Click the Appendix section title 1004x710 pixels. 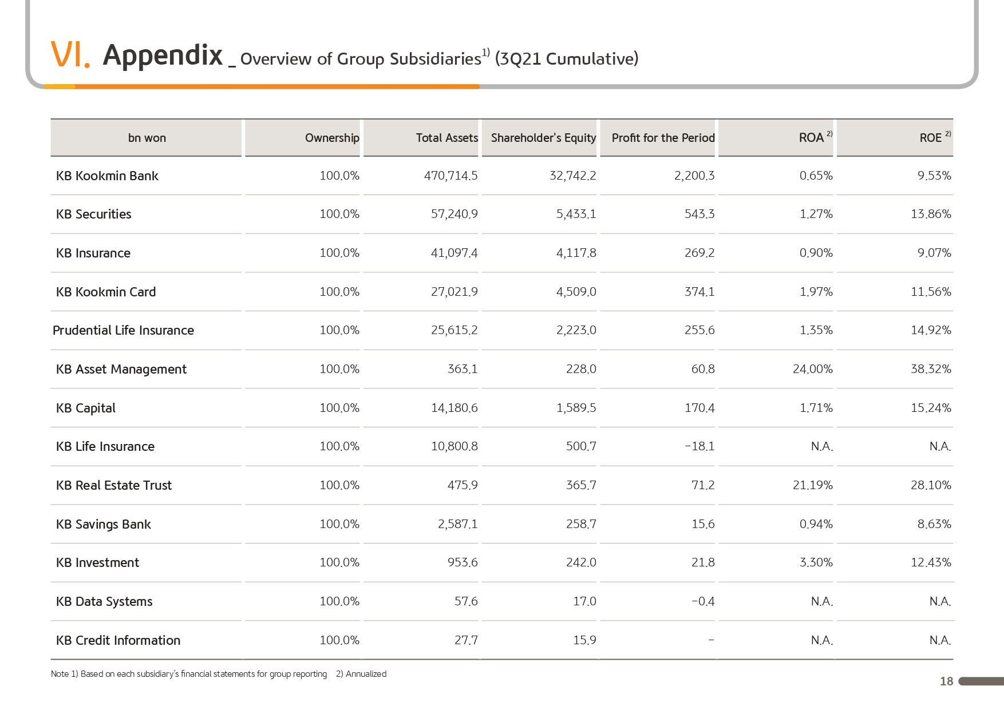(163, 55)
